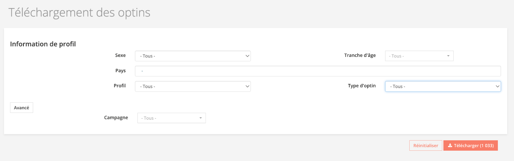Open the Type d'optin dropdown
Viewport: 514px width, 161px height.
tap(442, 87)
